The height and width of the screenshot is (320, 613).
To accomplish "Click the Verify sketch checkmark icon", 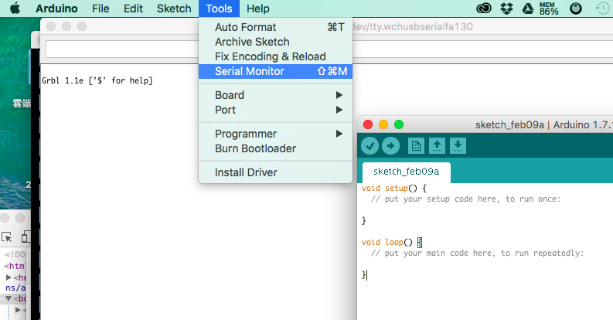I will tap(370, 145).
